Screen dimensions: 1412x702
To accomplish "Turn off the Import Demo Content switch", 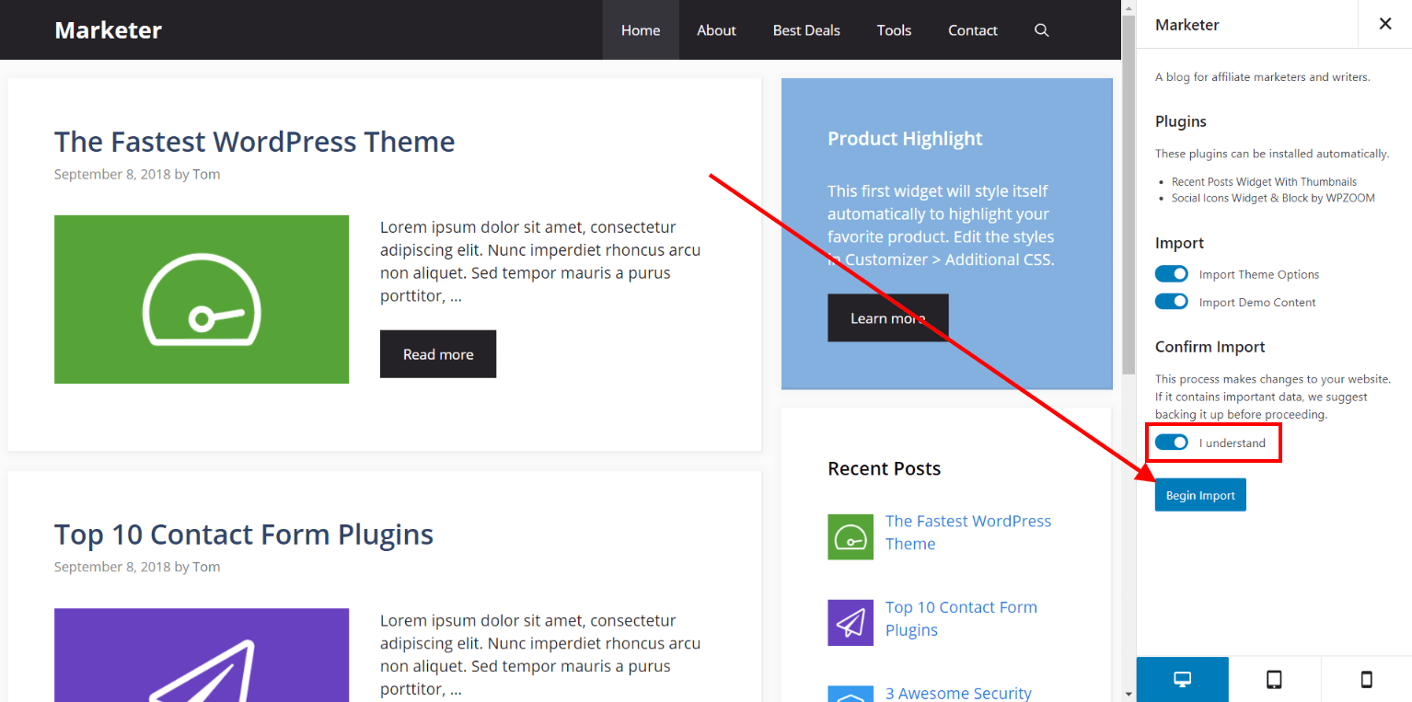I will click(1171, 301).
